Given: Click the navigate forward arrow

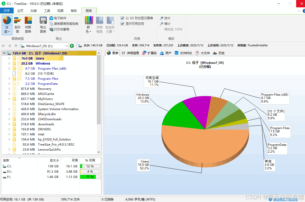Looking at the screenshot, I should [x=10, y=46].
